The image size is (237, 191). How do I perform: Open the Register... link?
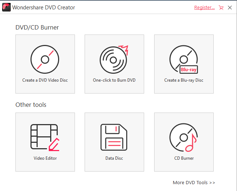tap(204, 7)
